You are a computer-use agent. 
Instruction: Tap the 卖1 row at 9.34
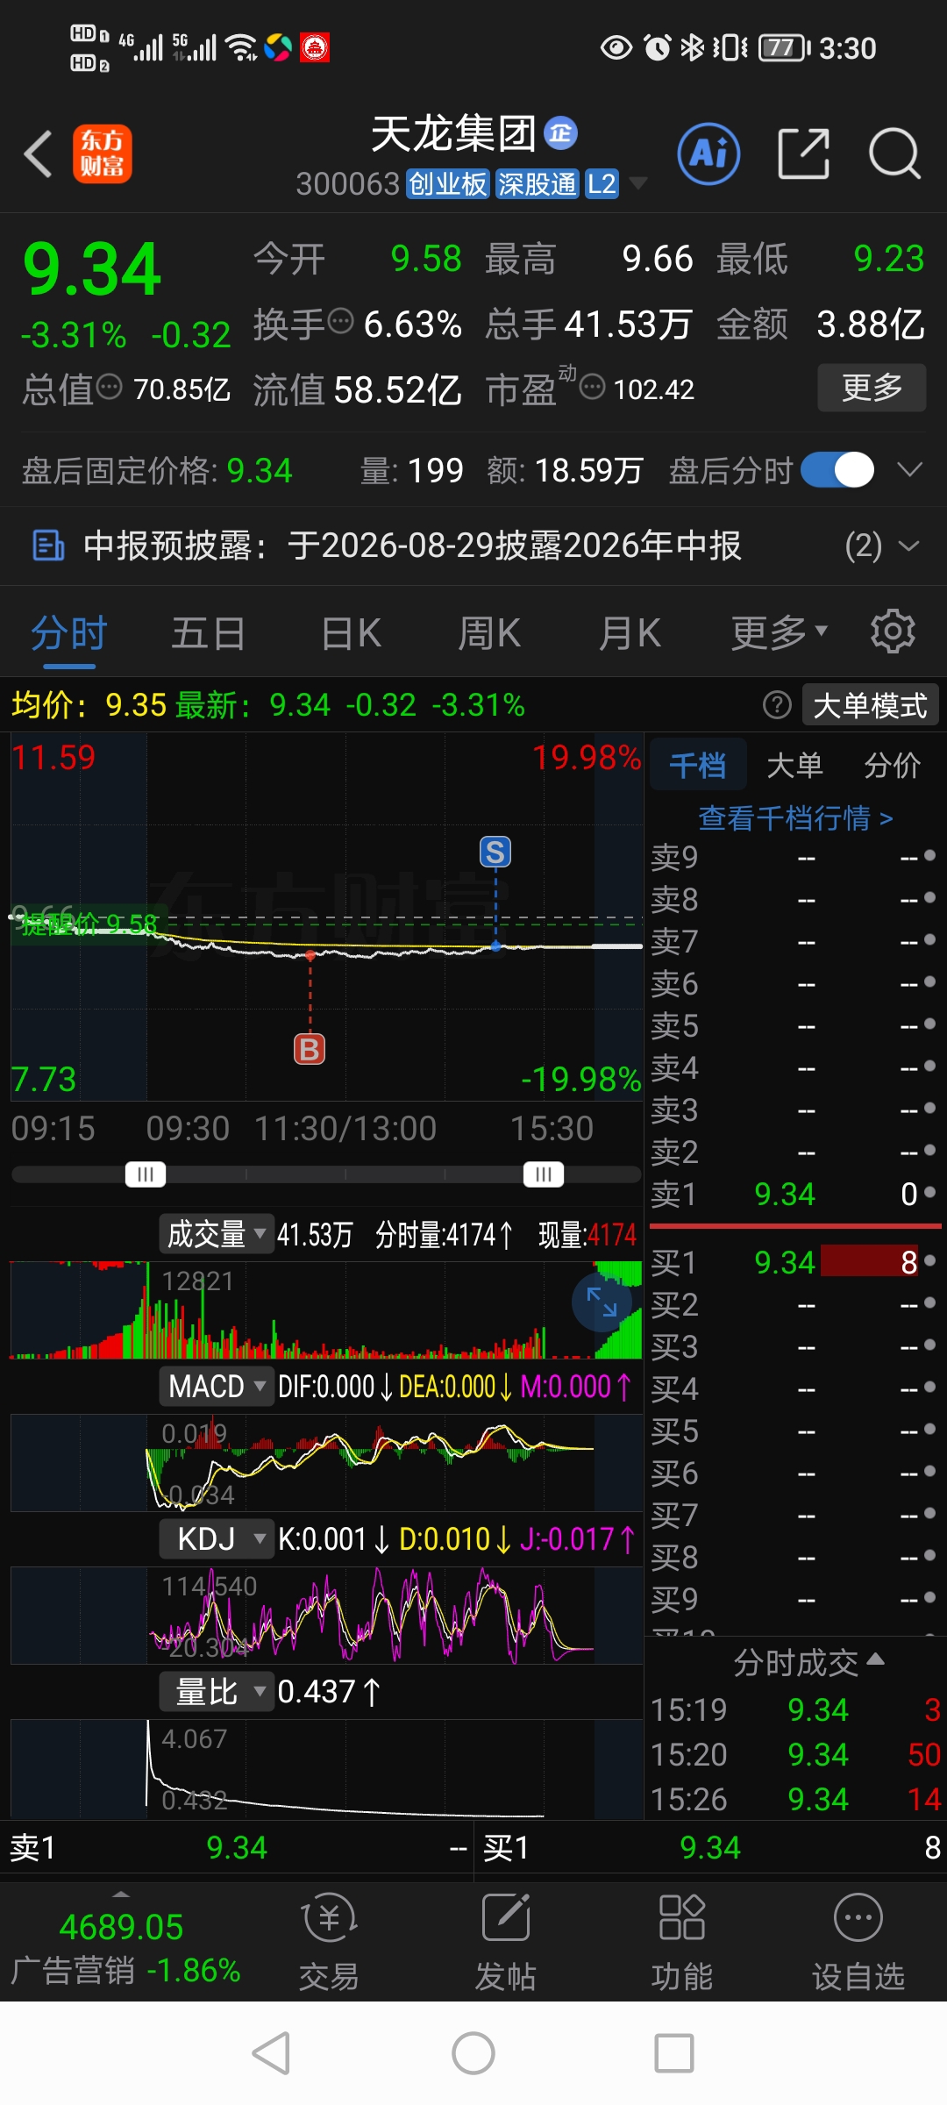point(794,1194)
